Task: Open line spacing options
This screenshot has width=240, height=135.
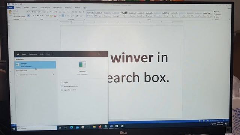Action: click(72, 16)
